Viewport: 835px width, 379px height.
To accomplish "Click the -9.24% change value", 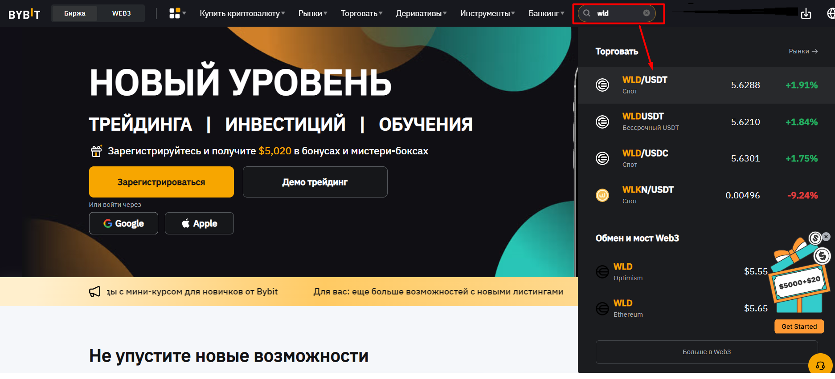I will click(x=802, y=195).
